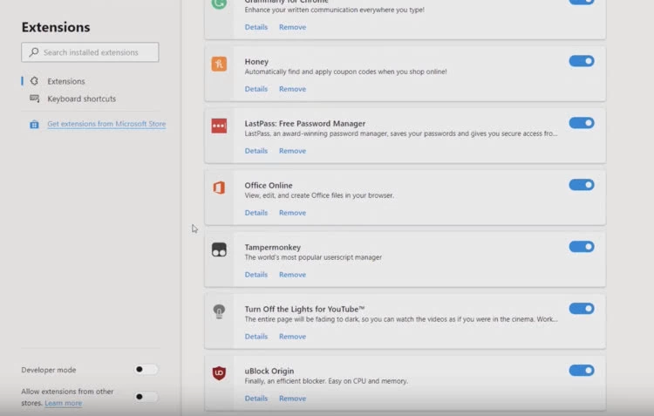Click the Microsoft Store bag icon
Screen dimensions: 654x416
[34, 125]
